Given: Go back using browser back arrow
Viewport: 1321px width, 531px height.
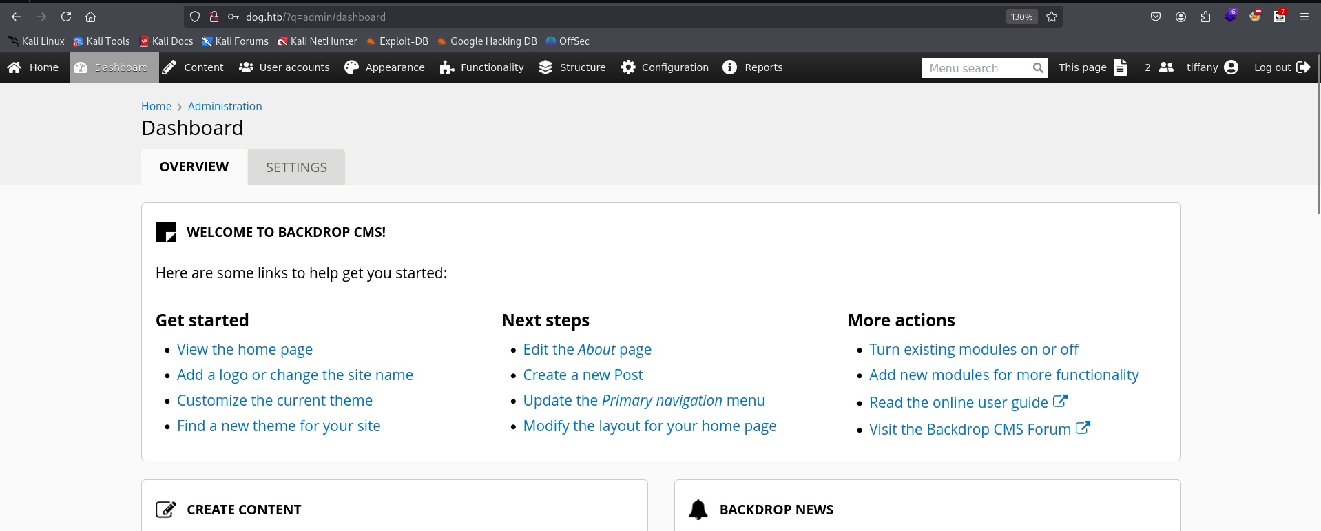Looking at the screenshot, I should tap(17, 17).
